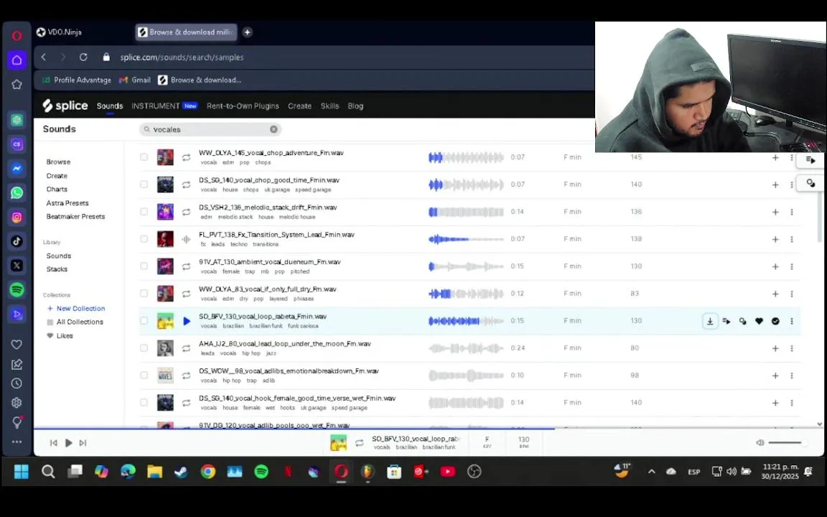Open more options for OS_WCW_98_vocal_adlibs row

click(x=792, y=376)
